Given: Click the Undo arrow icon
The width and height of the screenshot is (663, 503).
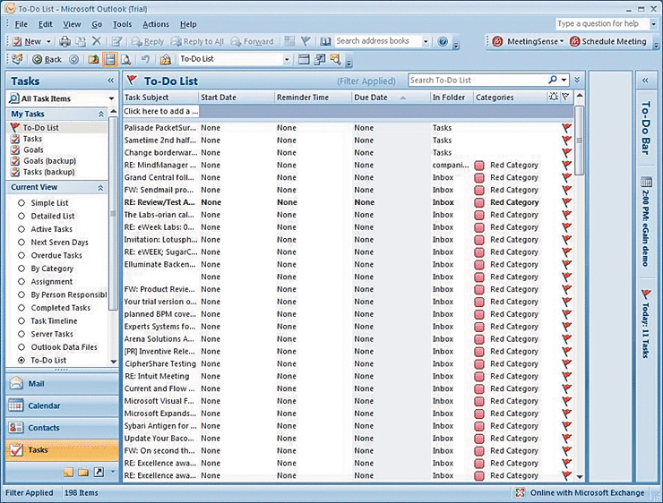Looking at the screenshot, I should 145,59.
